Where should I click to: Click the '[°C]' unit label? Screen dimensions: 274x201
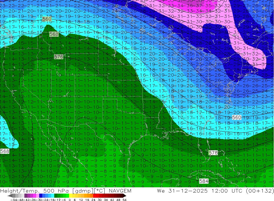coord(99,191)
